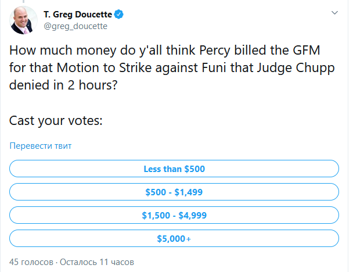Vote that the bill was $1,500 to $4,999

pos(174,215)
